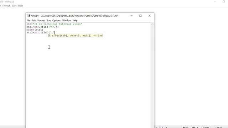Open Format menu in background Notepad window

[x=6, y=6]
